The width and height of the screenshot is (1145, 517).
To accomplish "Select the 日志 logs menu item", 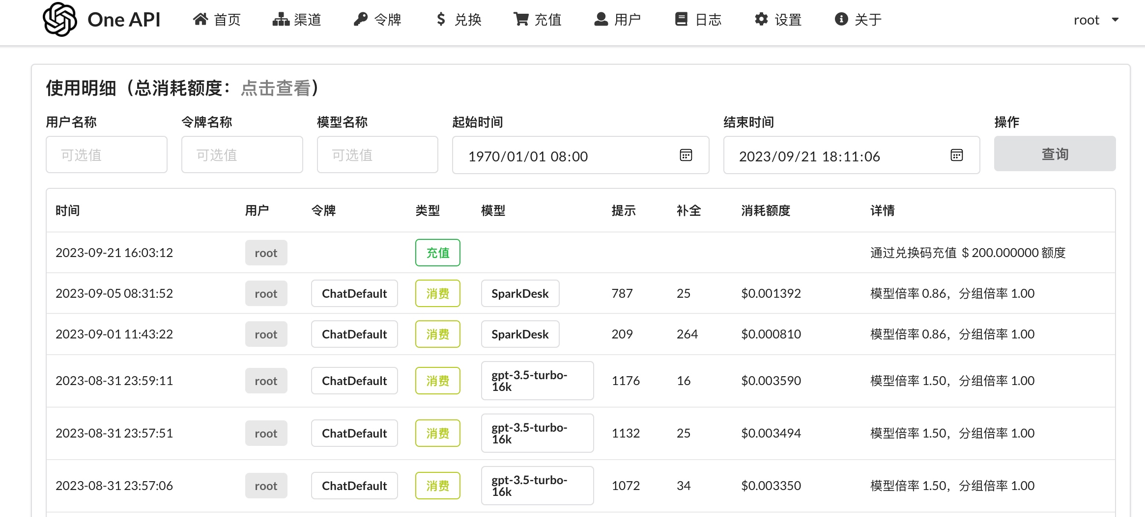I will tap(698, 20).
